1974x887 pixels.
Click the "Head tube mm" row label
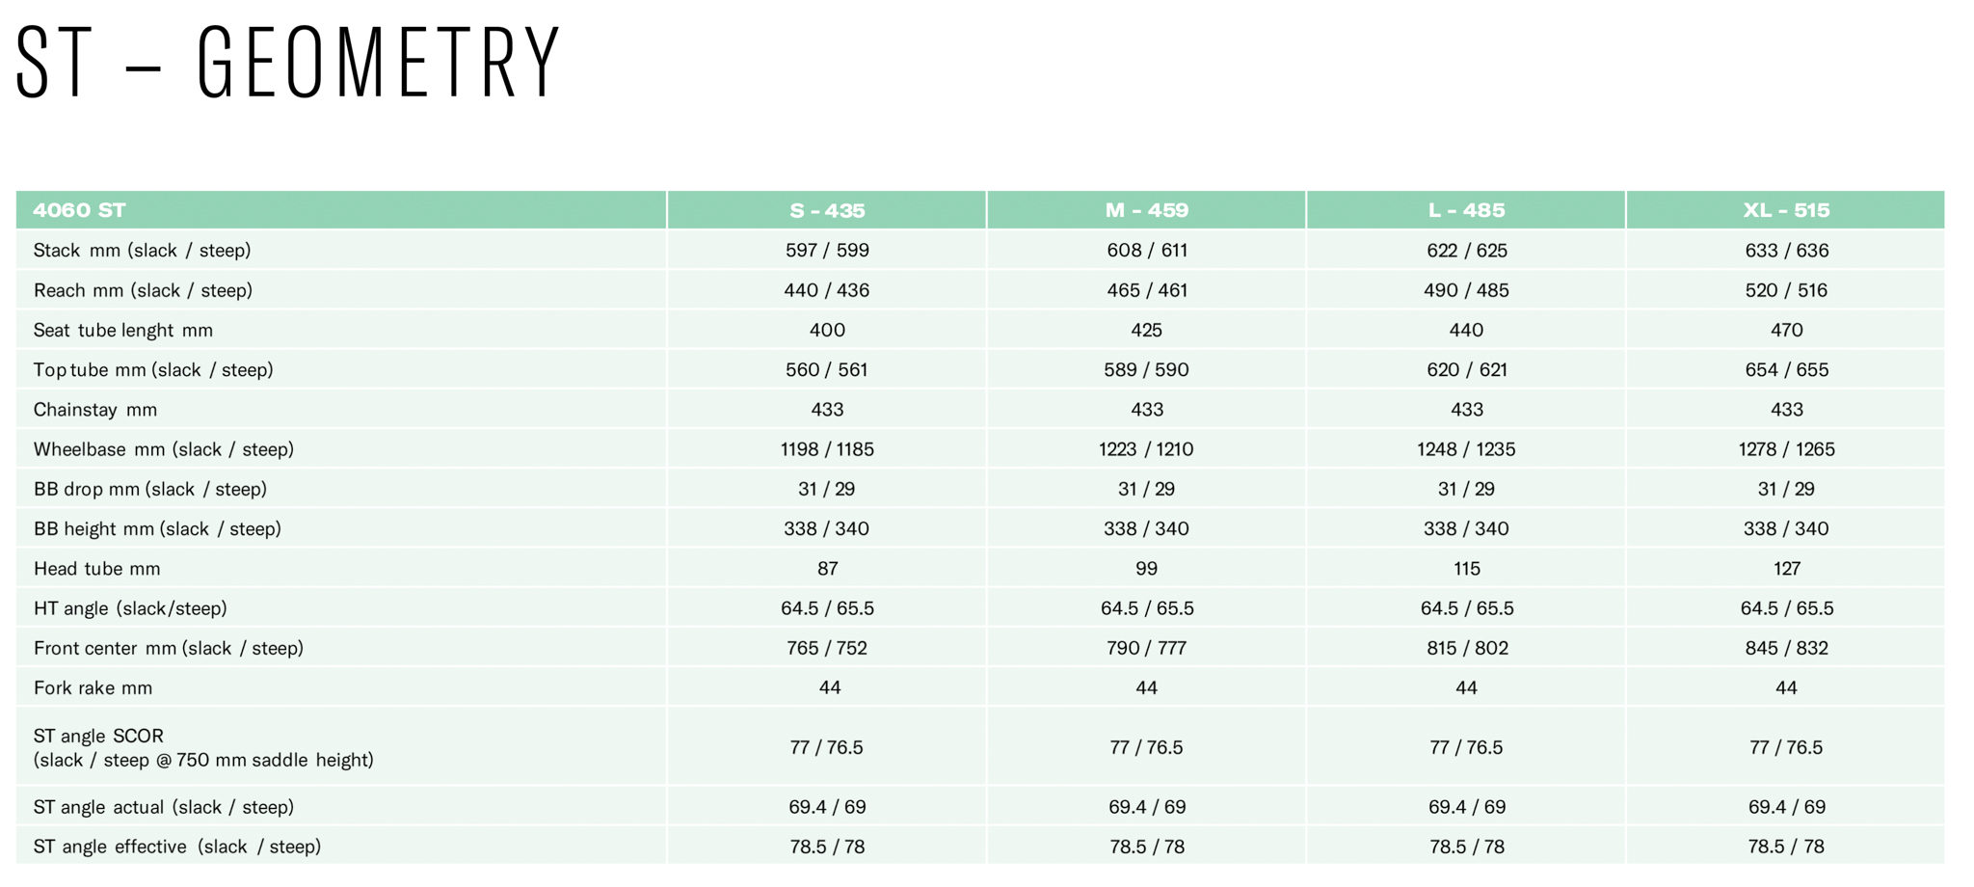coord(97,569)
